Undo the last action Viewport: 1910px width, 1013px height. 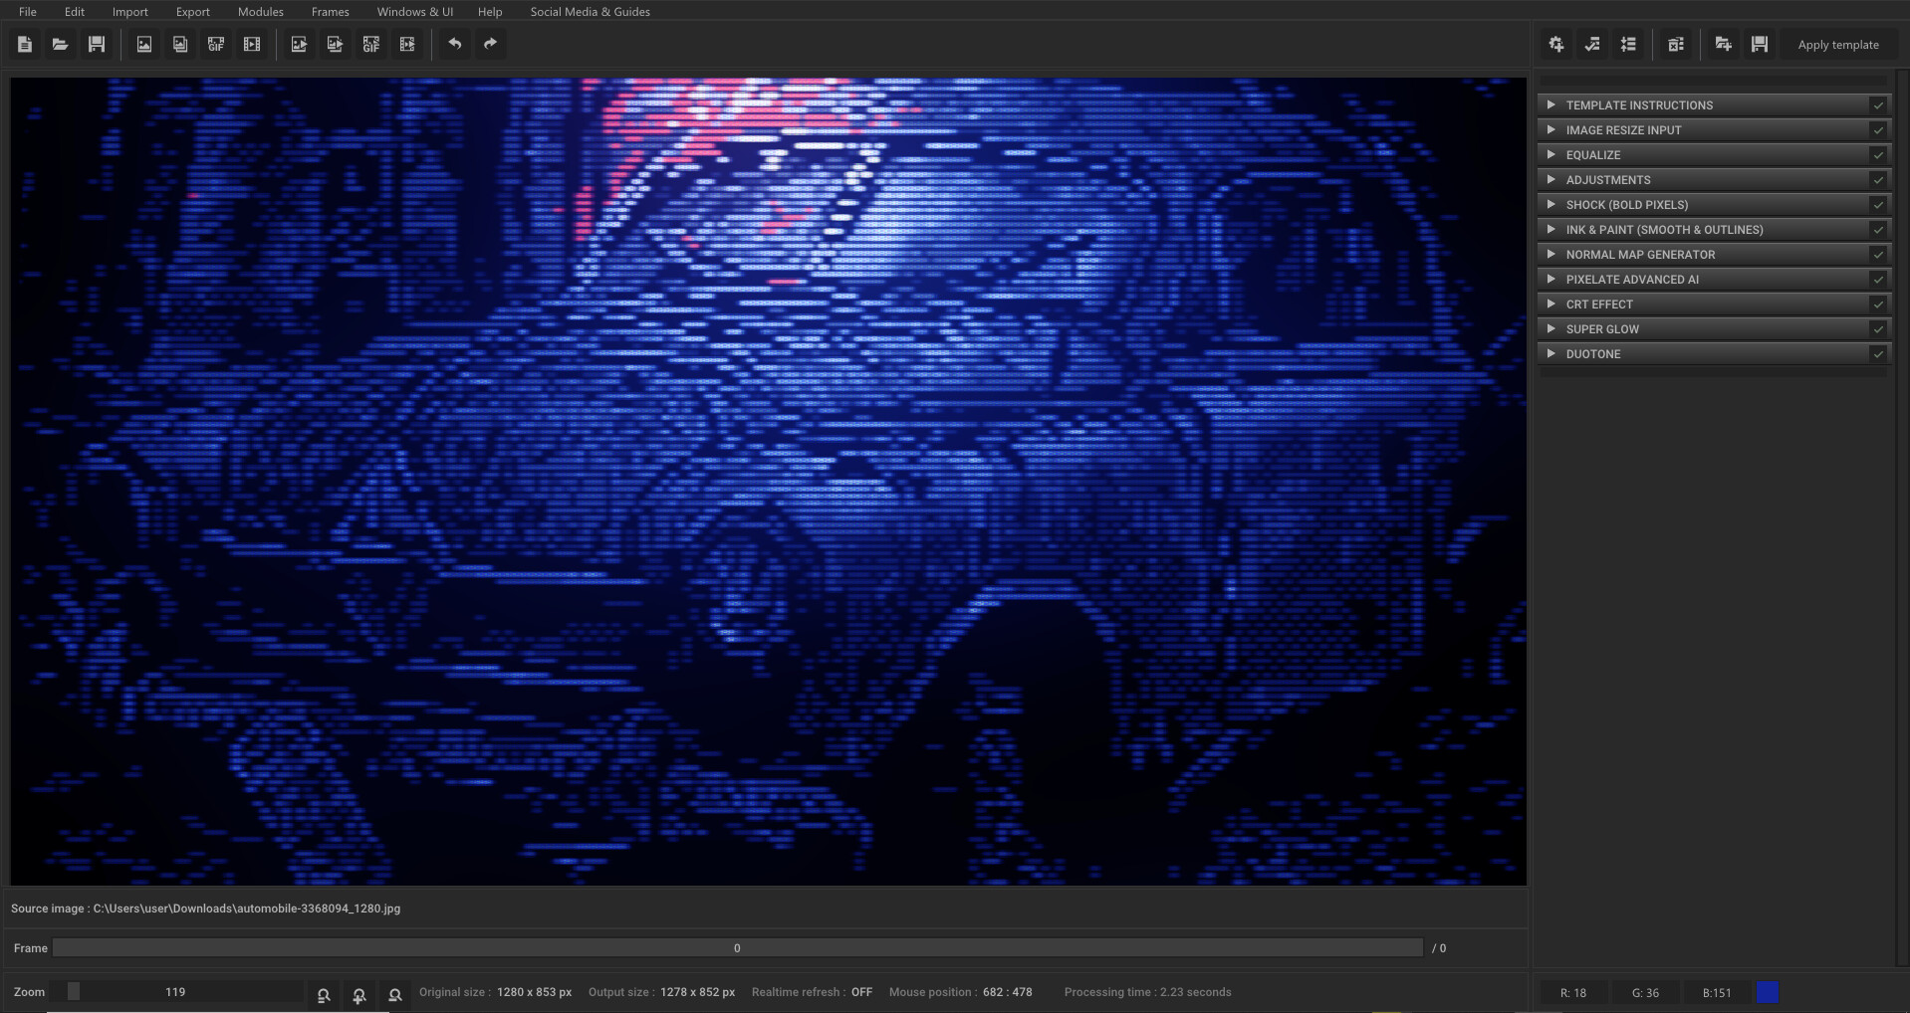click(455, 44)
